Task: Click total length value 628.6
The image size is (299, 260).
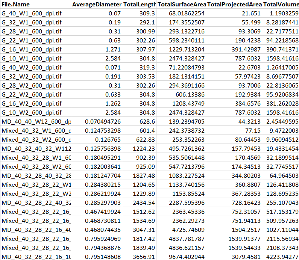Action: [139, 121]
